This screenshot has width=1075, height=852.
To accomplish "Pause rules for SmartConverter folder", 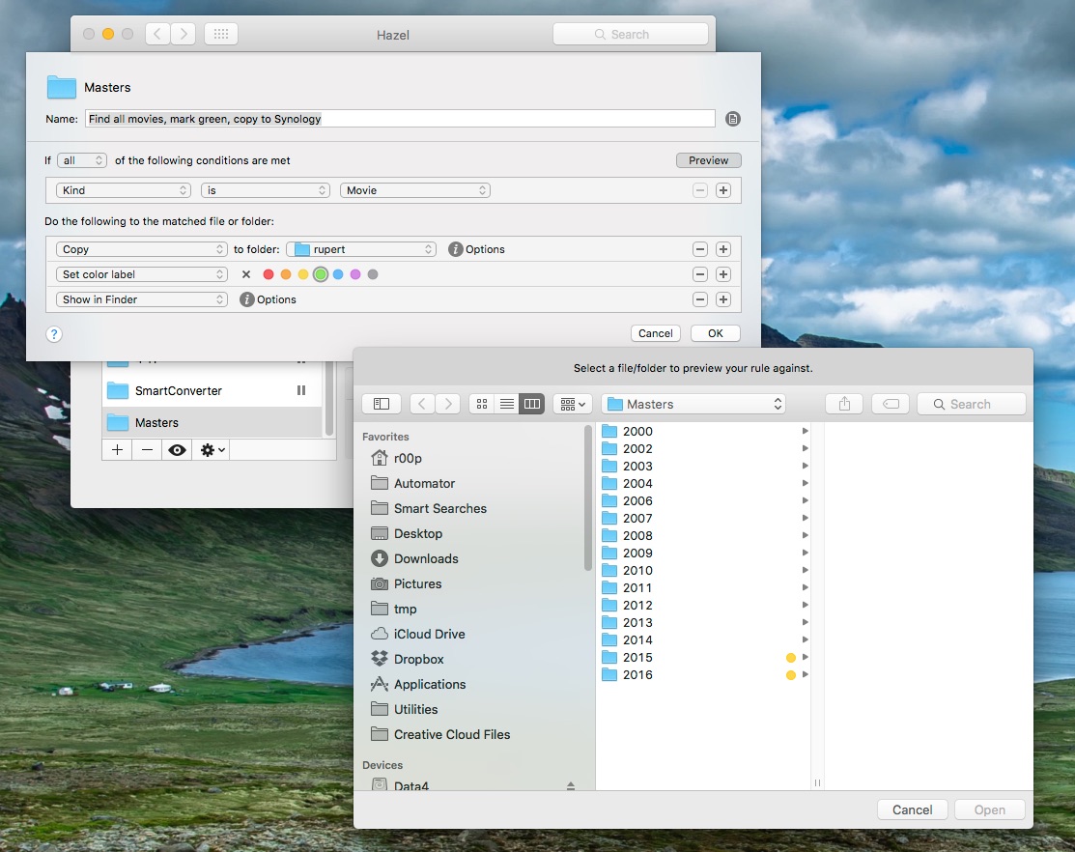I will (x=300, y=391).
